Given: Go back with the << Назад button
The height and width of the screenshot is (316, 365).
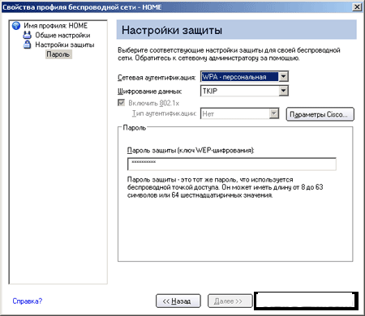Looking at the screenshot, I should point(178,301).
